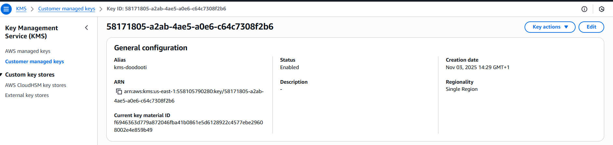Click the ARN text value
This screenshot has height=145, width=613.
(193, 91)
